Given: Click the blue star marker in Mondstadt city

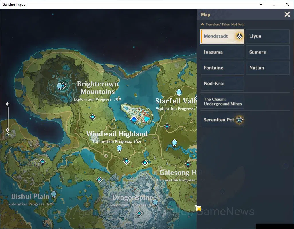Looking at the screenshot, I should coord(134,119).
